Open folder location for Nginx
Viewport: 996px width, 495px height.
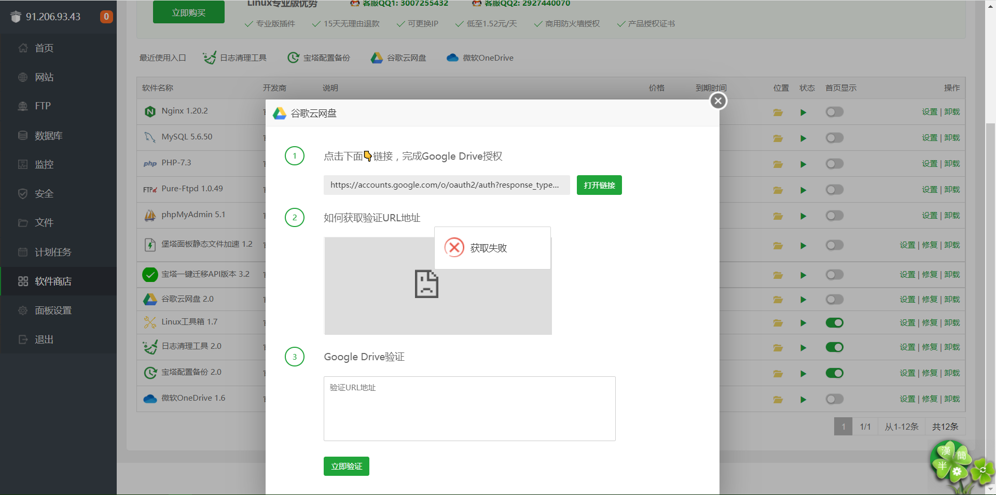coord(778,112)
